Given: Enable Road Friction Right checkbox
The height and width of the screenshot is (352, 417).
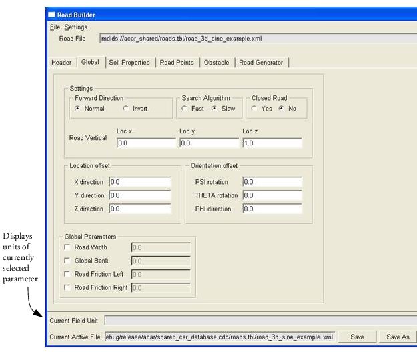Looking at the screenshot, I should [x=67, y=287].
